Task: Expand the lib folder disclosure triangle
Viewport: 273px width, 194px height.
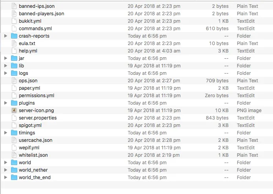Action: coord(5,66)
